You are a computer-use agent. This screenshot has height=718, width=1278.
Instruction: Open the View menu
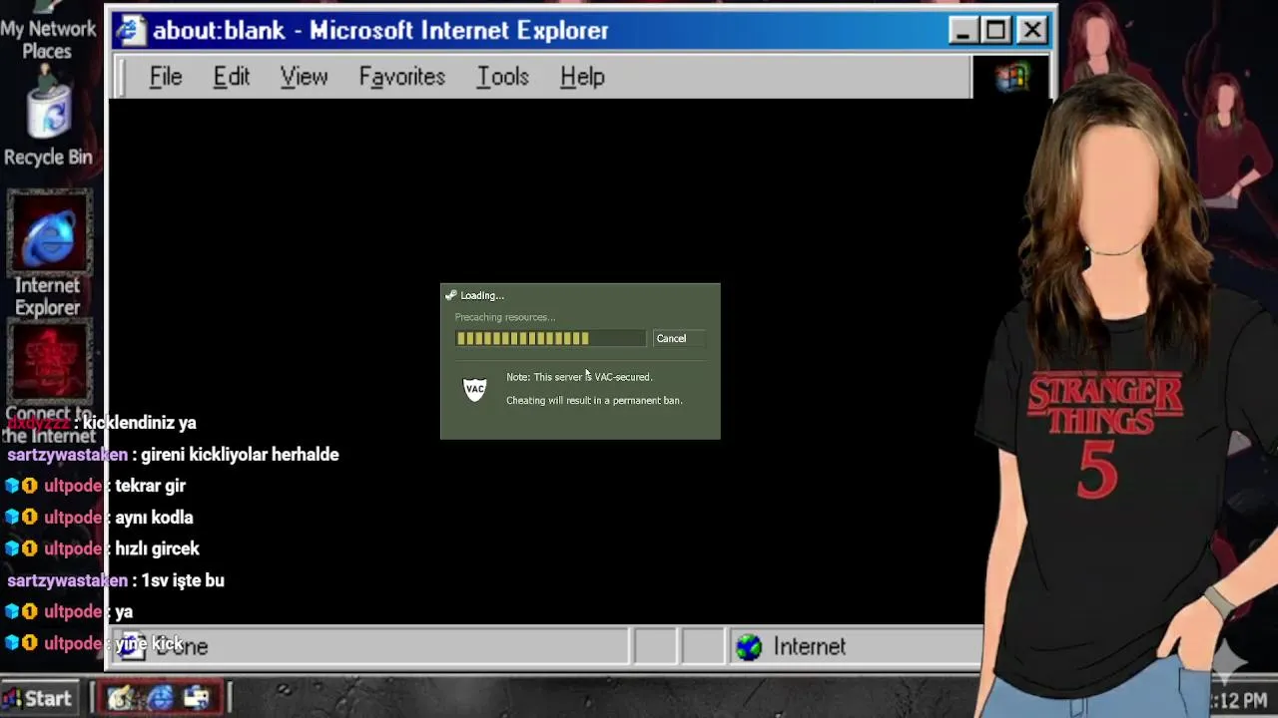point(304,77)
